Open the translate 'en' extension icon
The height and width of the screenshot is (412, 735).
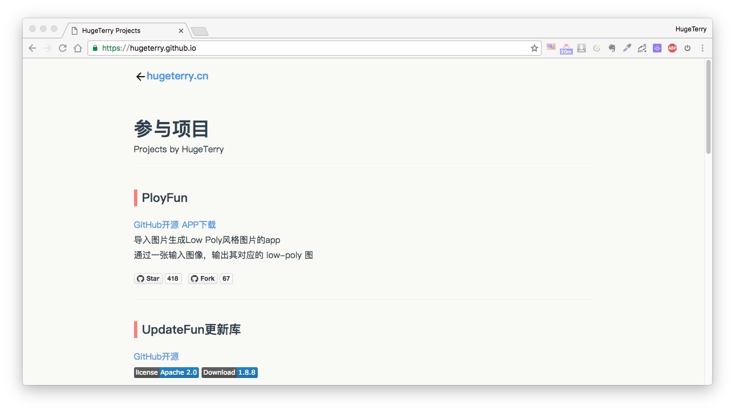[x=642, y=49]
